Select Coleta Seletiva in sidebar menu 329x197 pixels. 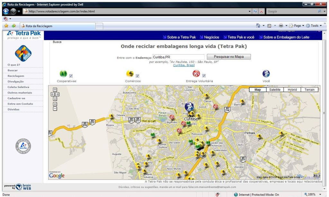[x=18, y=87]
